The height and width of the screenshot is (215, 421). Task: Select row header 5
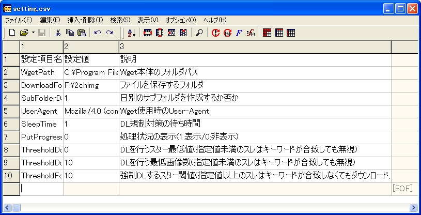11,111
